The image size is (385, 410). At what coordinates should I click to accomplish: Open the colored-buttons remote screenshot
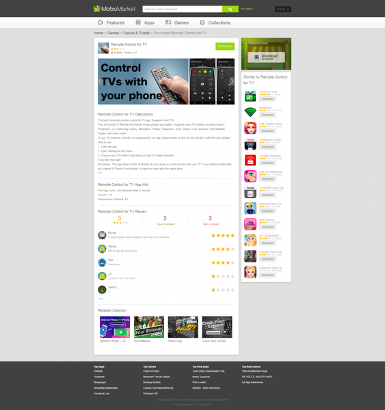pyautogui.click(x=202, y=81)
